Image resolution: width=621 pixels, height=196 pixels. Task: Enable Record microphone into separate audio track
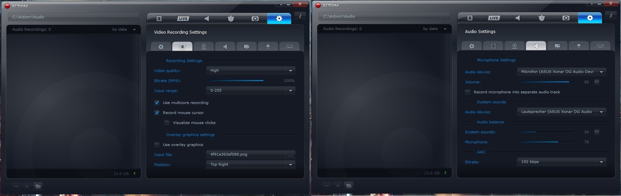467,92
